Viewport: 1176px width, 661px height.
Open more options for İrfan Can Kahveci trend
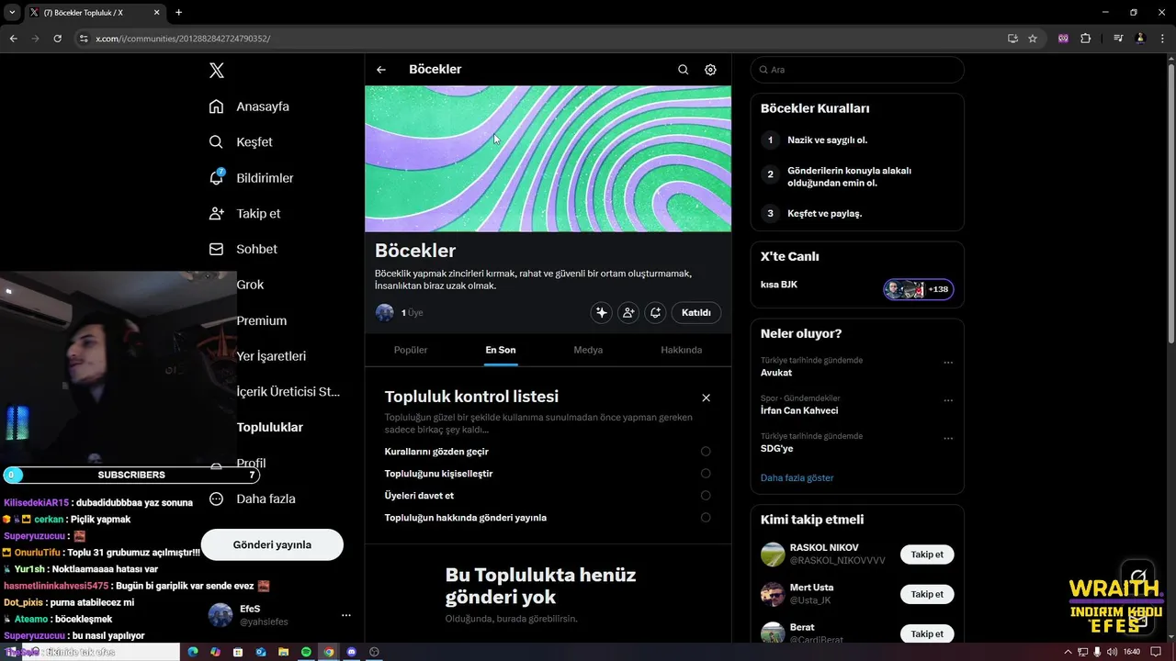948,401
